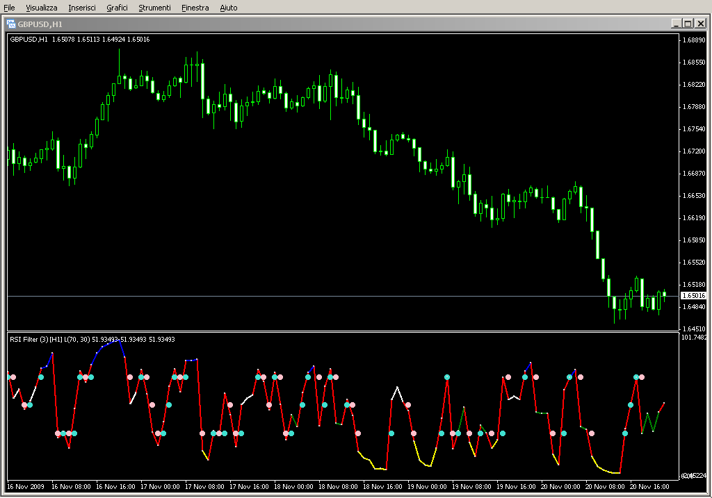Click the GBPUSD,H1 chart window icon
Screen dimensions: 712x498
point(11,24)
